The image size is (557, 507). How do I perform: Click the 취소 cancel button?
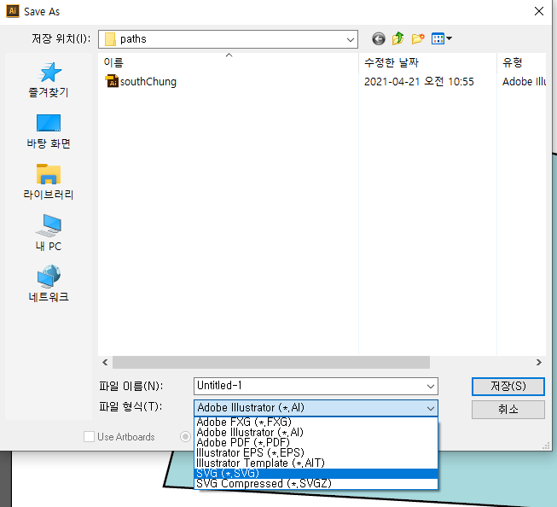tap(508, 410)
